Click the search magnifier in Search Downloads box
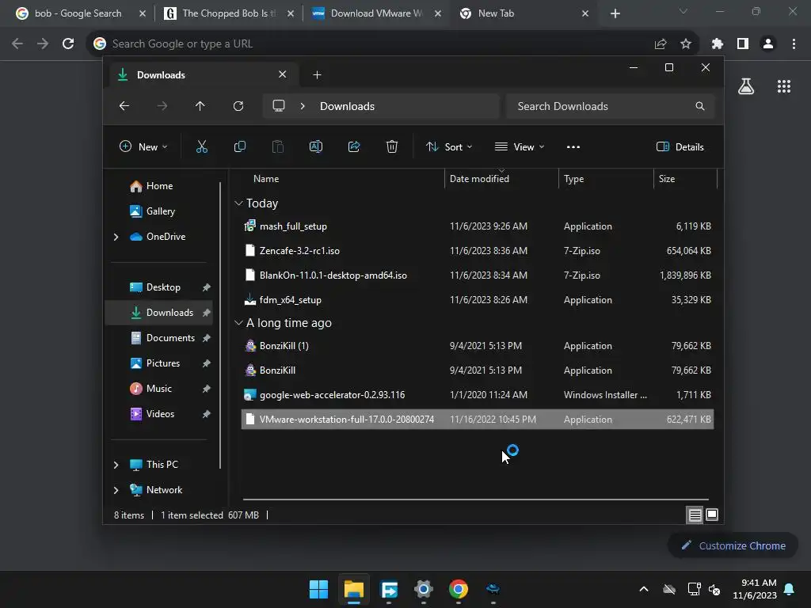The width and height of the screenshot is (811, 608). (700, 106)
